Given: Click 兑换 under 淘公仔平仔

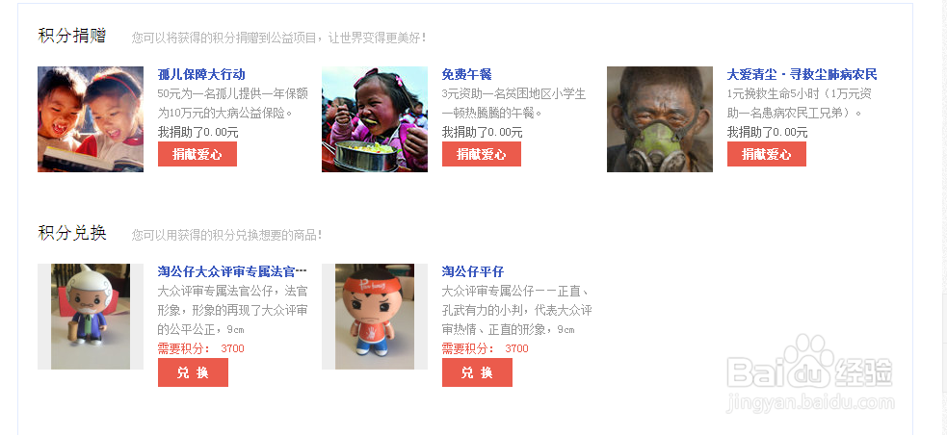Looking at the screenshot, I should [477, 372].
